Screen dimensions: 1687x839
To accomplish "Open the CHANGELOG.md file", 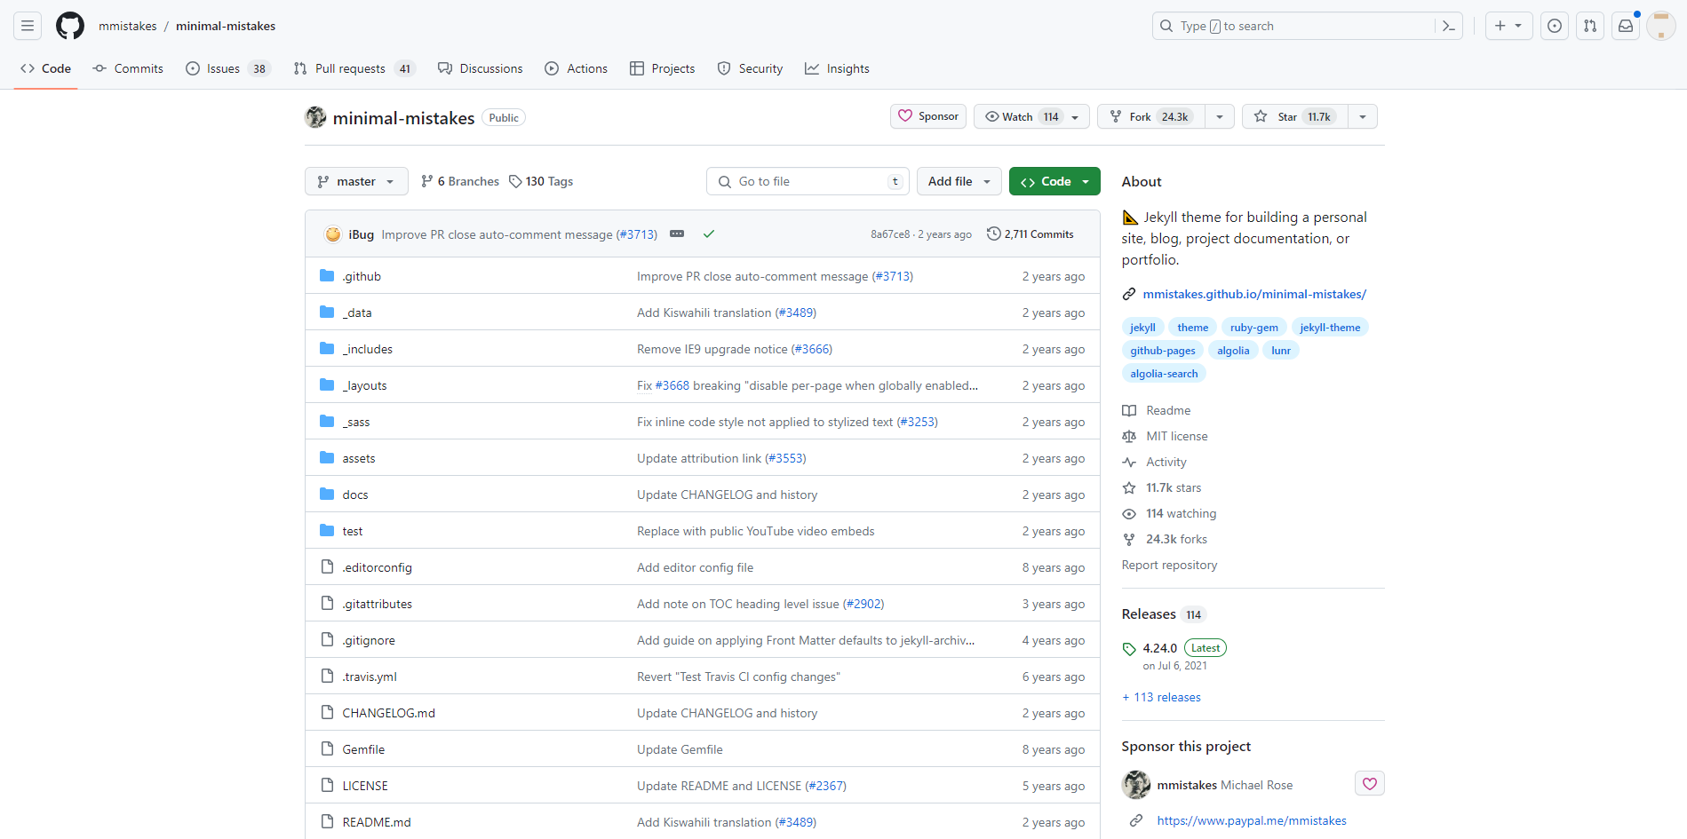I will click(x=389, y=713).
